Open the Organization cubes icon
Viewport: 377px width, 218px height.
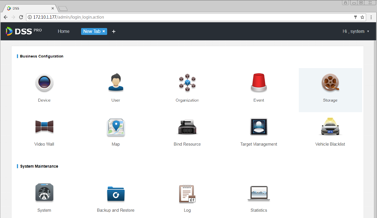pyautogui.click(x=187, y=83)
